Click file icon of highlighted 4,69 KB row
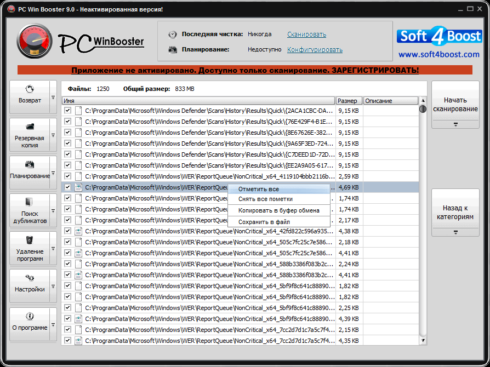This screenshot has width=490, height=367. pyautogui.click(x=78, y=187)
